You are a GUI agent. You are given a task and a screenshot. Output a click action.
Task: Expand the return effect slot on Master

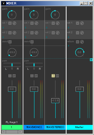tap(69, 46)
